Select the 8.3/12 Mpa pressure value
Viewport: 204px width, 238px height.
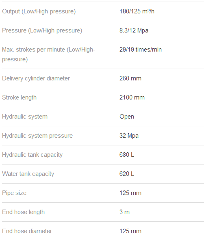click(134, 30)
